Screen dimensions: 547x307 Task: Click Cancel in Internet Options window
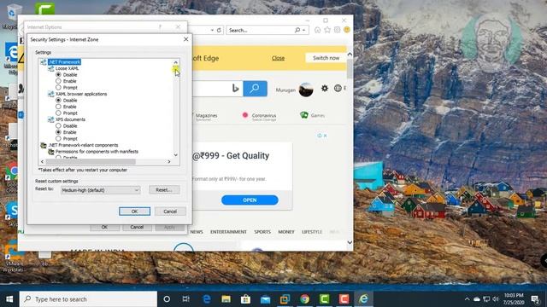tap(137, 227)
